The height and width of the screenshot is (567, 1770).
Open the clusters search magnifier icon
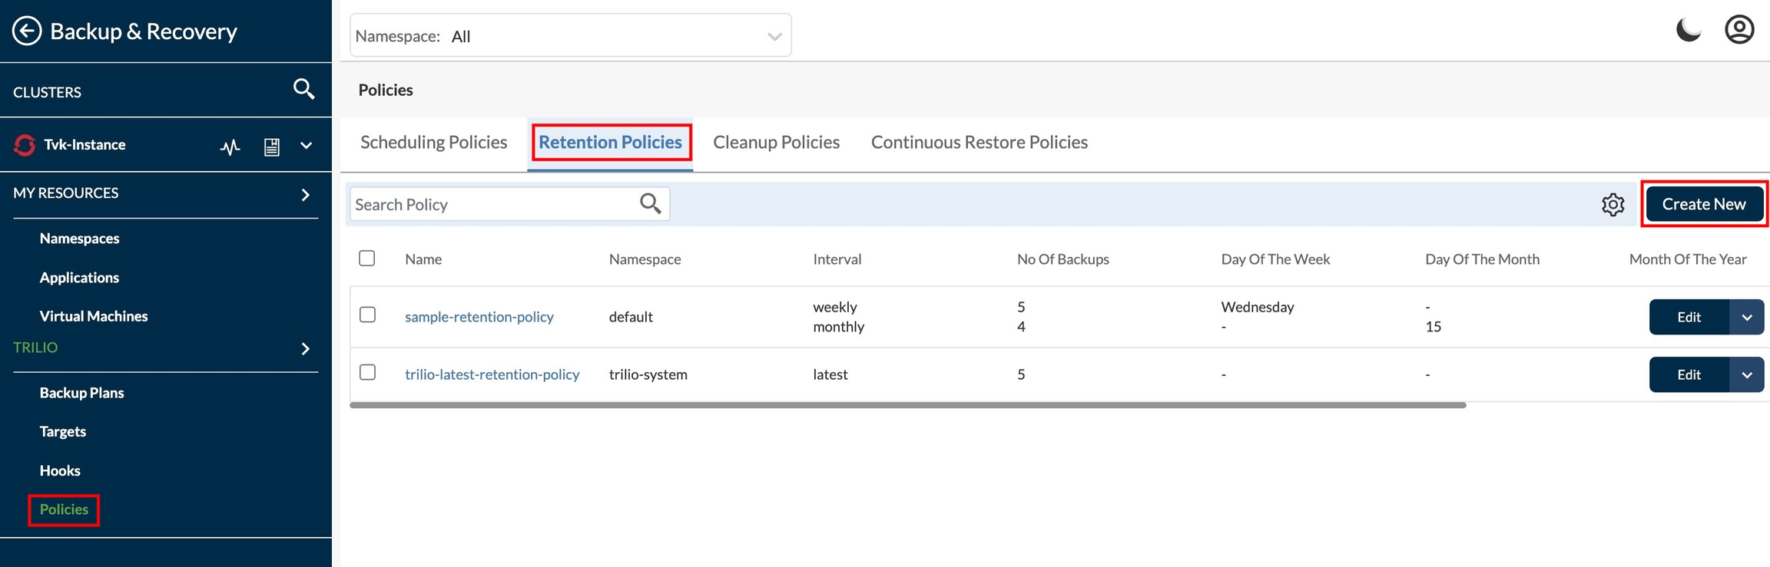tap(304, 90)
